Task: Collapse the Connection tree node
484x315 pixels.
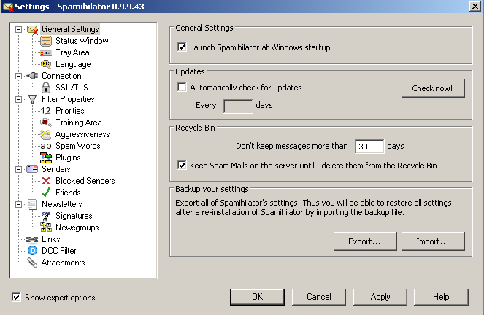Action: coord(19,76)
